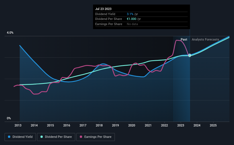The height and width of the screenshot is (145, 234).
Task: Click the Analysts Forecasts label
Action: pyautogui.click(x=205, y=39)
